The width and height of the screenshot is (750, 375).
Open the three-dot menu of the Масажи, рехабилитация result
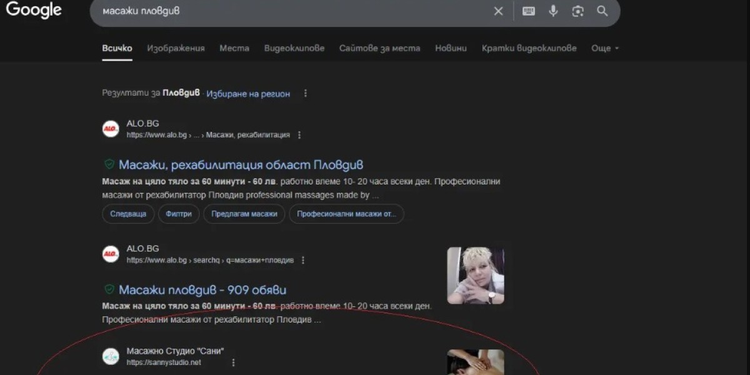tap(300, 134)
